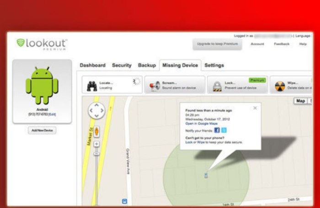The height and width of the screenshot is (208, 320).
Task: Click the zoom slider handle
Action: (96, 154)
